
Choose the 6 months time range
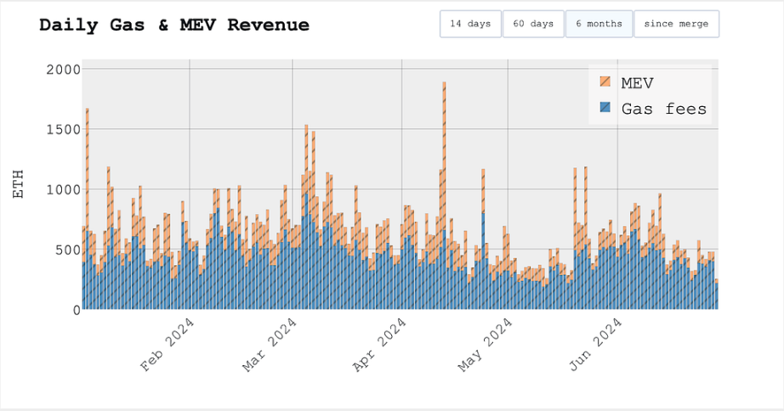[x=599, y=24]
